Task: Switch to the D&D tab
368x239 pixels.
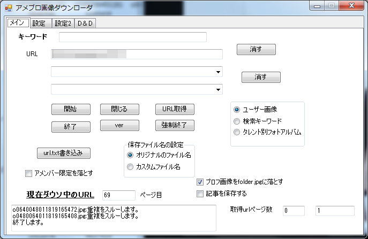Action: (x=85, y=23)
